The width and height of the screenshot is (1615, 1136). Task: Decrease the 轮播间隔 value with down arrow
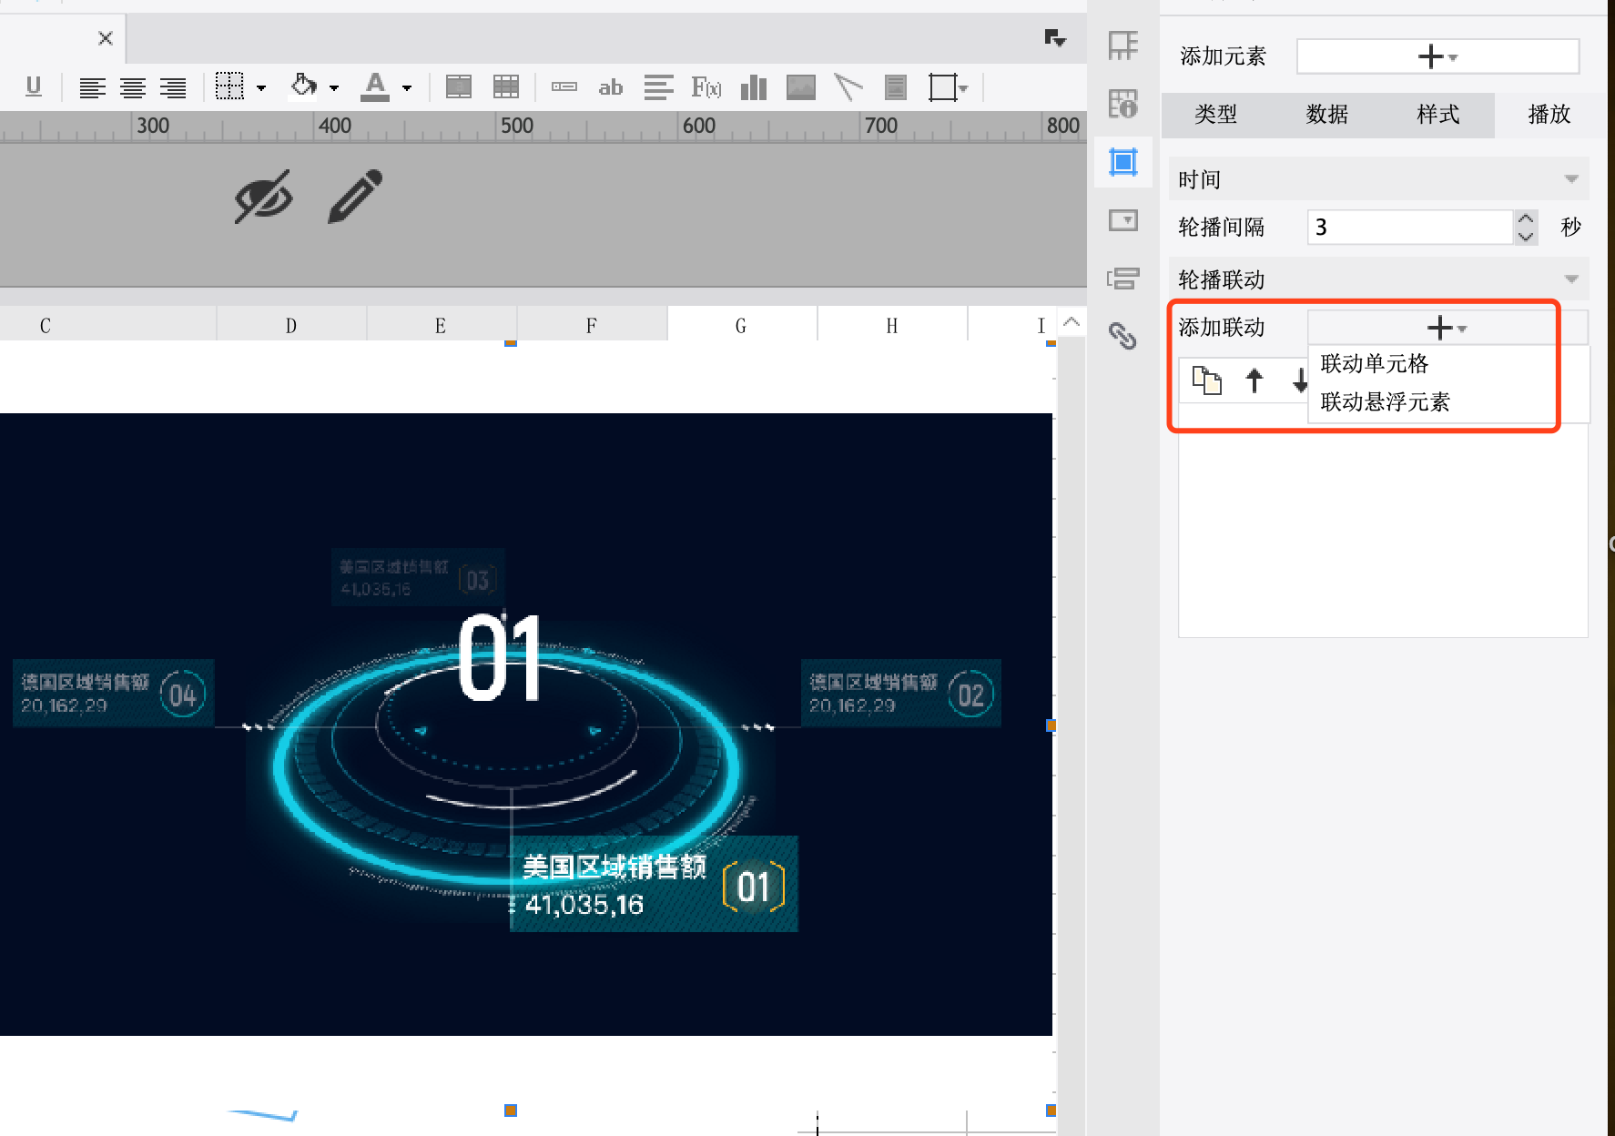click(x=1526, y=236)
